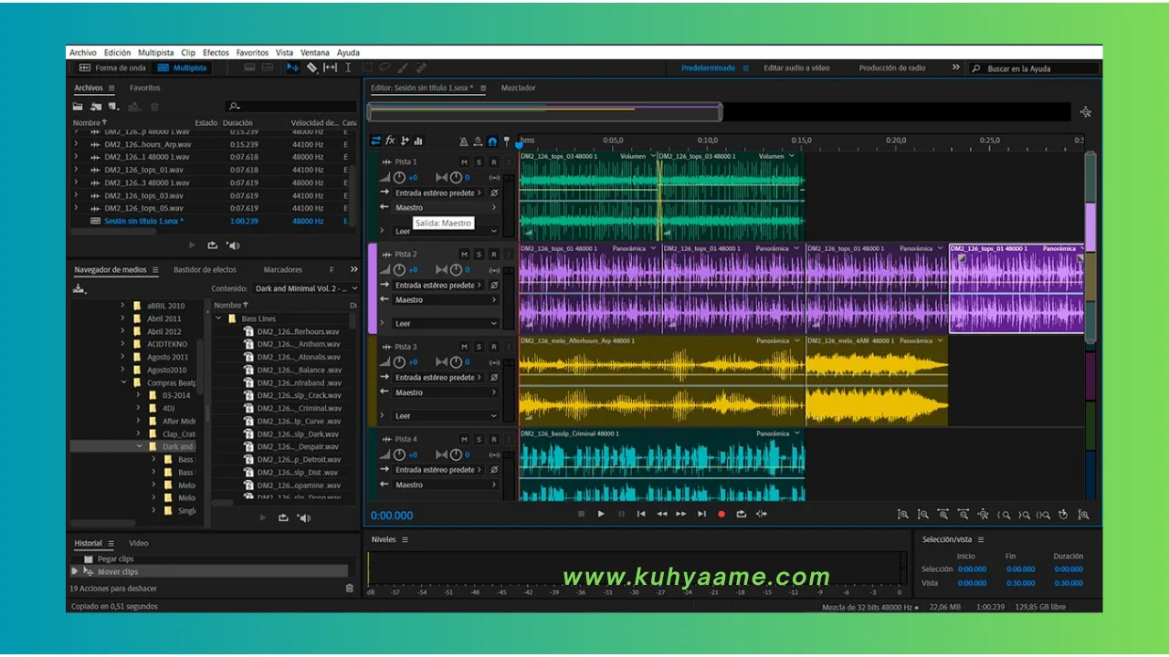This screenshot has height=657, width=1169.
Task: Select the Editar audio a video workspace
Action: coord(796,68)
